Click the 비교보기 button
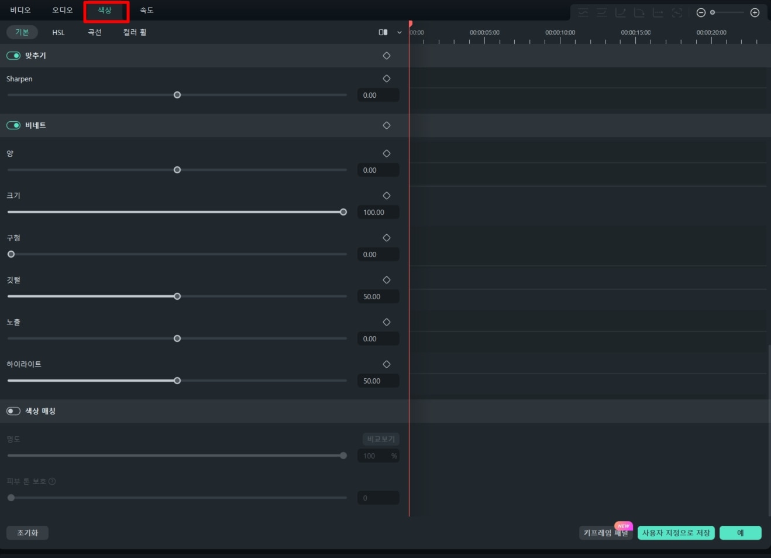Image resolution: width=771 pixels, height=558 pixels. pyautogui.click(x=381, y=439)
